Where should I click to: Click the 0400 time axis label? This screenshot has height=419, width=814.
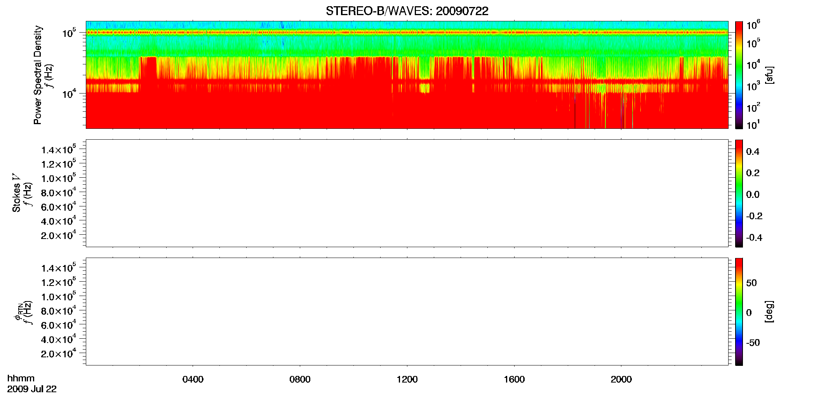[193, 379]
